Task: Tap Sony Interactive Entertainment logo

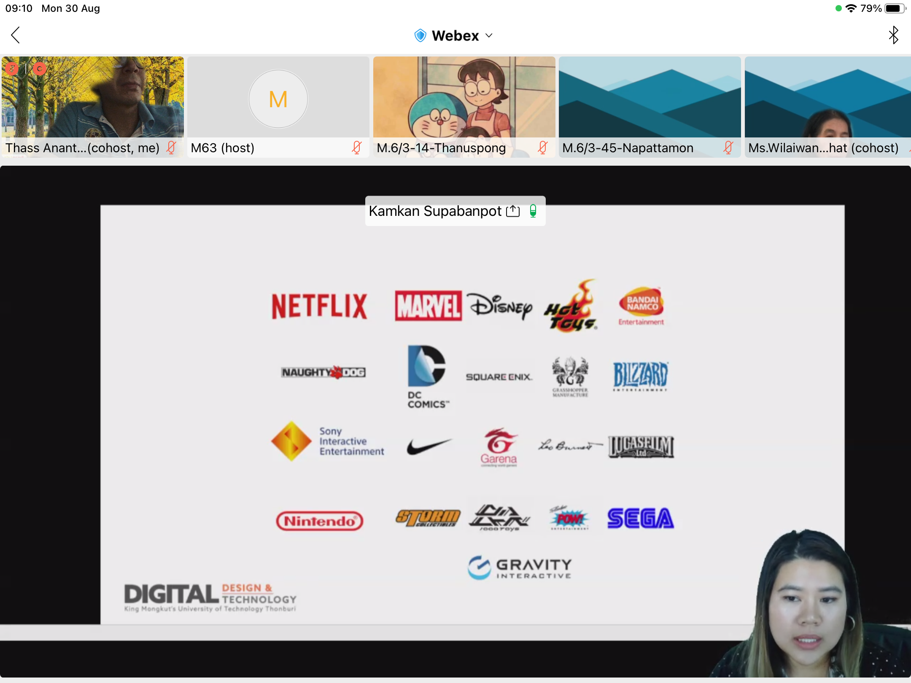Action: coord(328,441)
